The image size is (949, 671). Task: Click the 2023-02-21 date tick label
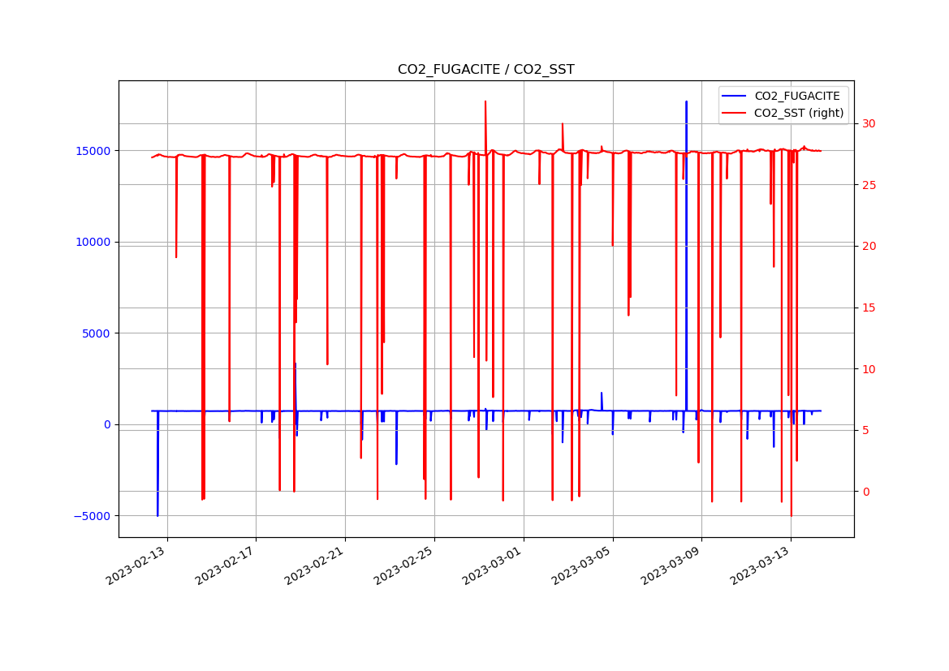316,565
